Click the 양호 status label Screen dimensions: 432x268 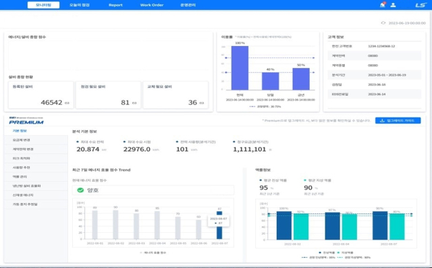[93, 190]
